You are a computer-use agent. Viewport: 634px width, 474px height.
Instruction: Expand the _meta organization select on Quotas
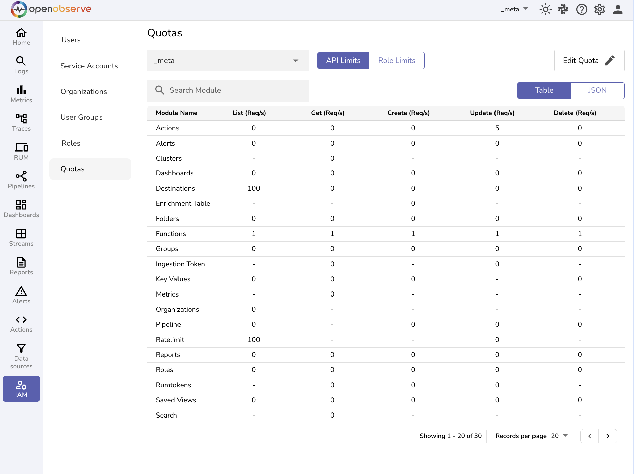pyautogui.click(x=228, y=61)
